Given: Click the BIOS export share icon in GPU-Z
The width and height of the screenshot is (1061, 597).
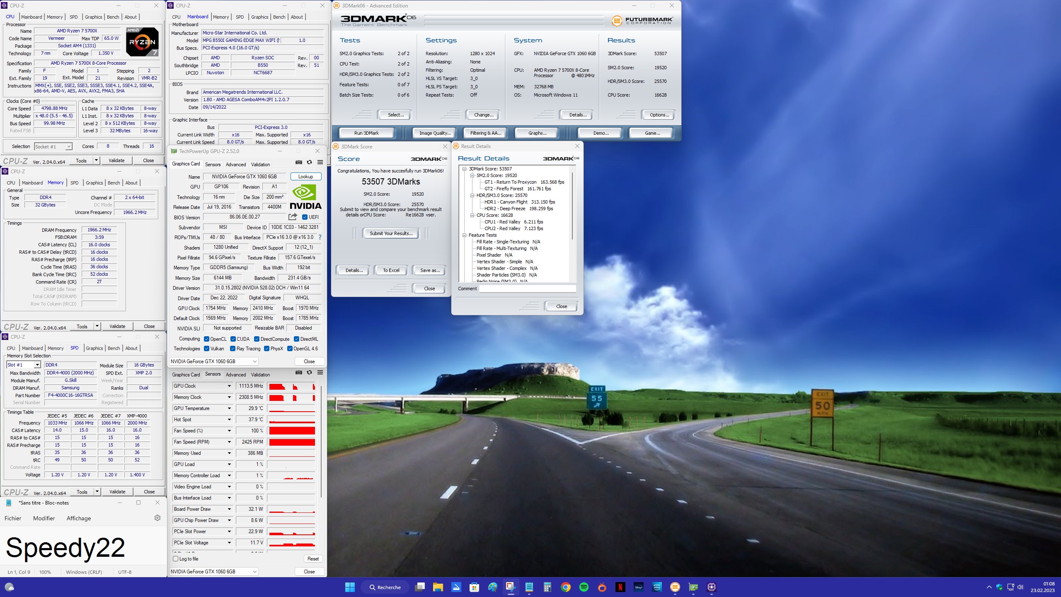Looking at the screenshot, I should click(293, 217).
